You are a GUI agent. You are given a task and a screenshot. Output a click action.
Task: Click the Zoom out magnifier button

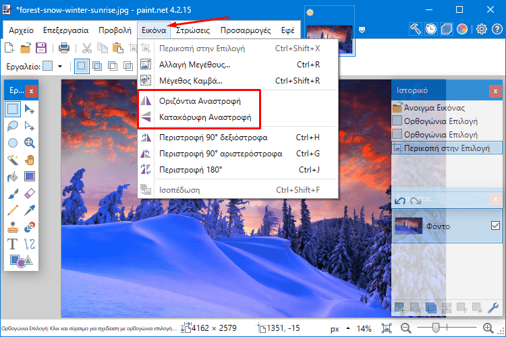click(x=406, y=328)
